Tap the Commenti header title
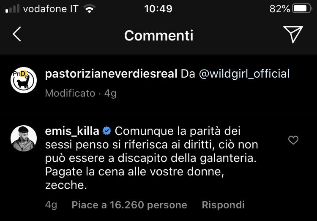This screenshot has width=317, height=221. click(x=158, y=35)
